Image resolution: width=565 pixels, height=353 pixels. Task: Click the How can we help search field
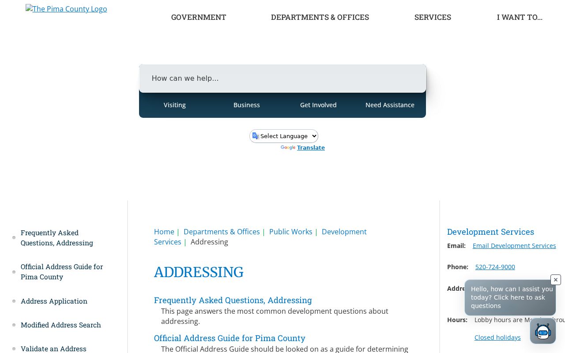[282, 79]
